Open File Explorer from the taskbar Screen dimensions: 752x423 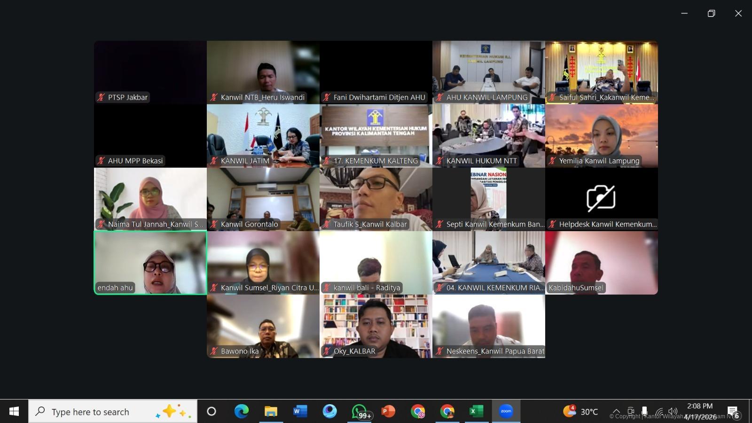[x=271, y=412]
